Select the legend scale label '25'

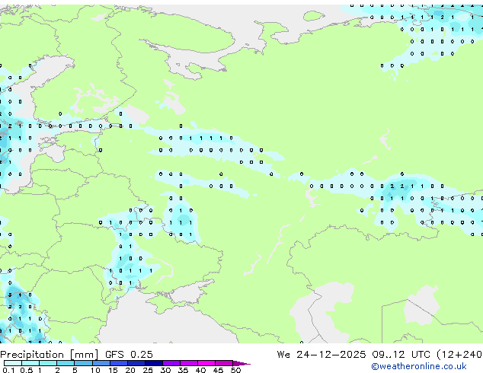(x=148, y=370)
